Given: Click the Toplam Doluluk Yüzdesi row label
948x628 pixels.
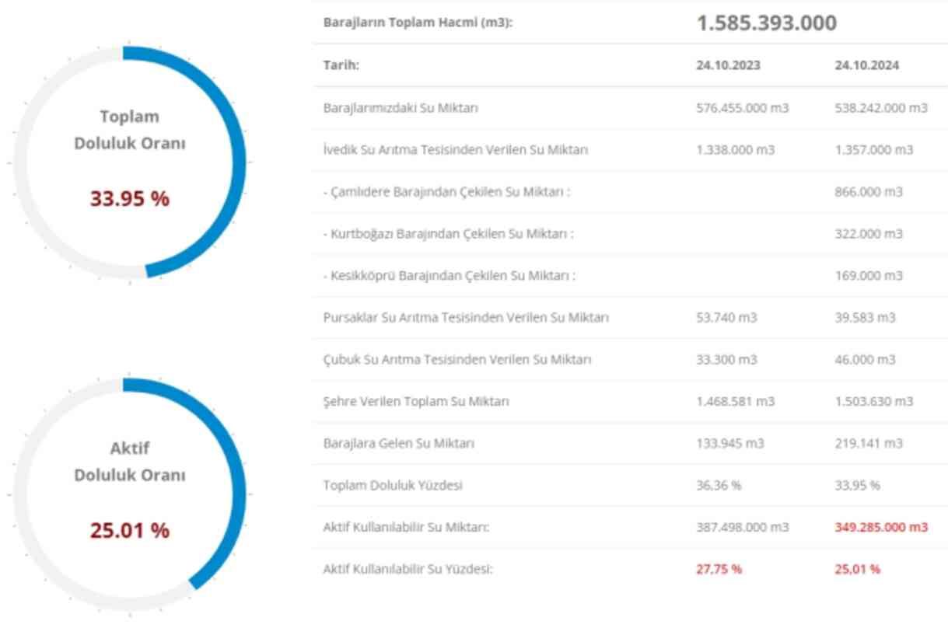Looking at the screenshot, I should coord(393,486).
